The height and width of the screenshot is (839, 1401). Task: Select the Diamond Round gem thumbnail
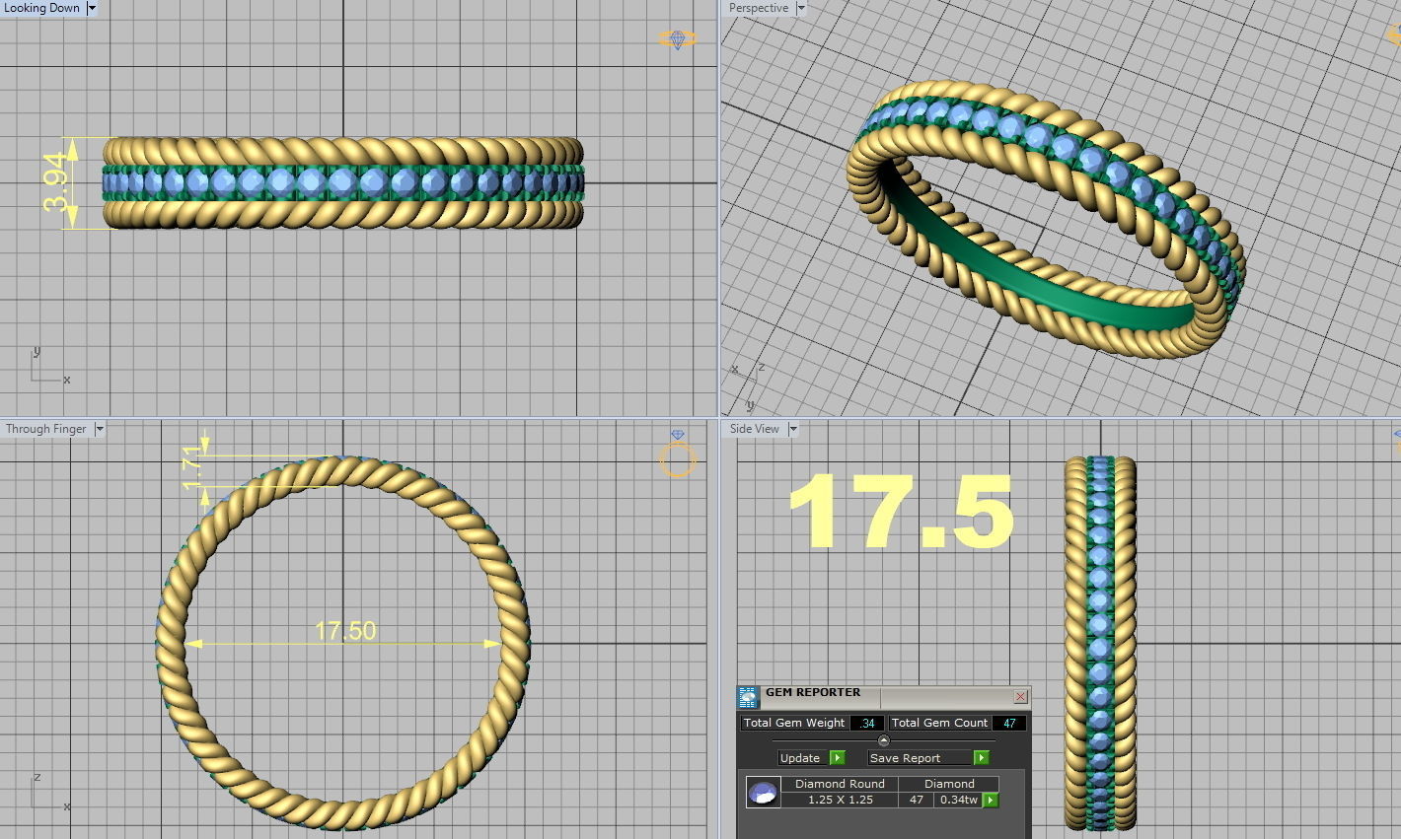(764, 793)
